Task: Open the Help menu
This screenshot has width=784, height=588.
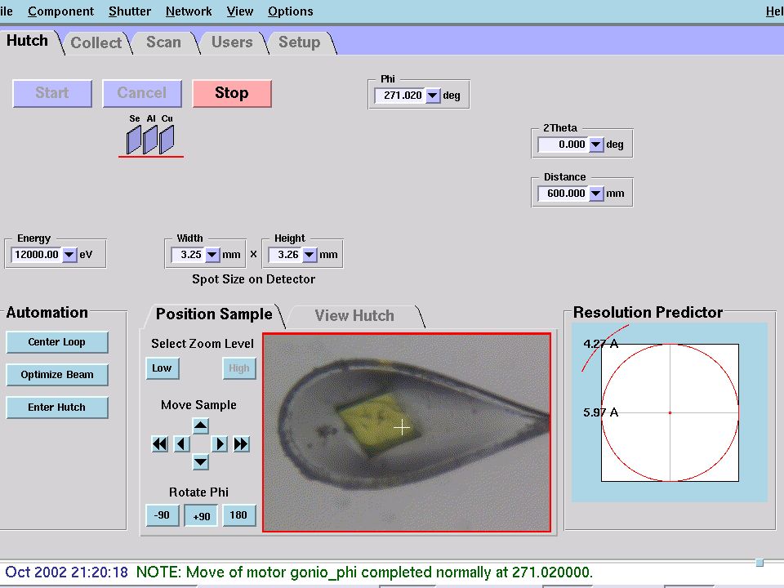Action: pos(774,11)
